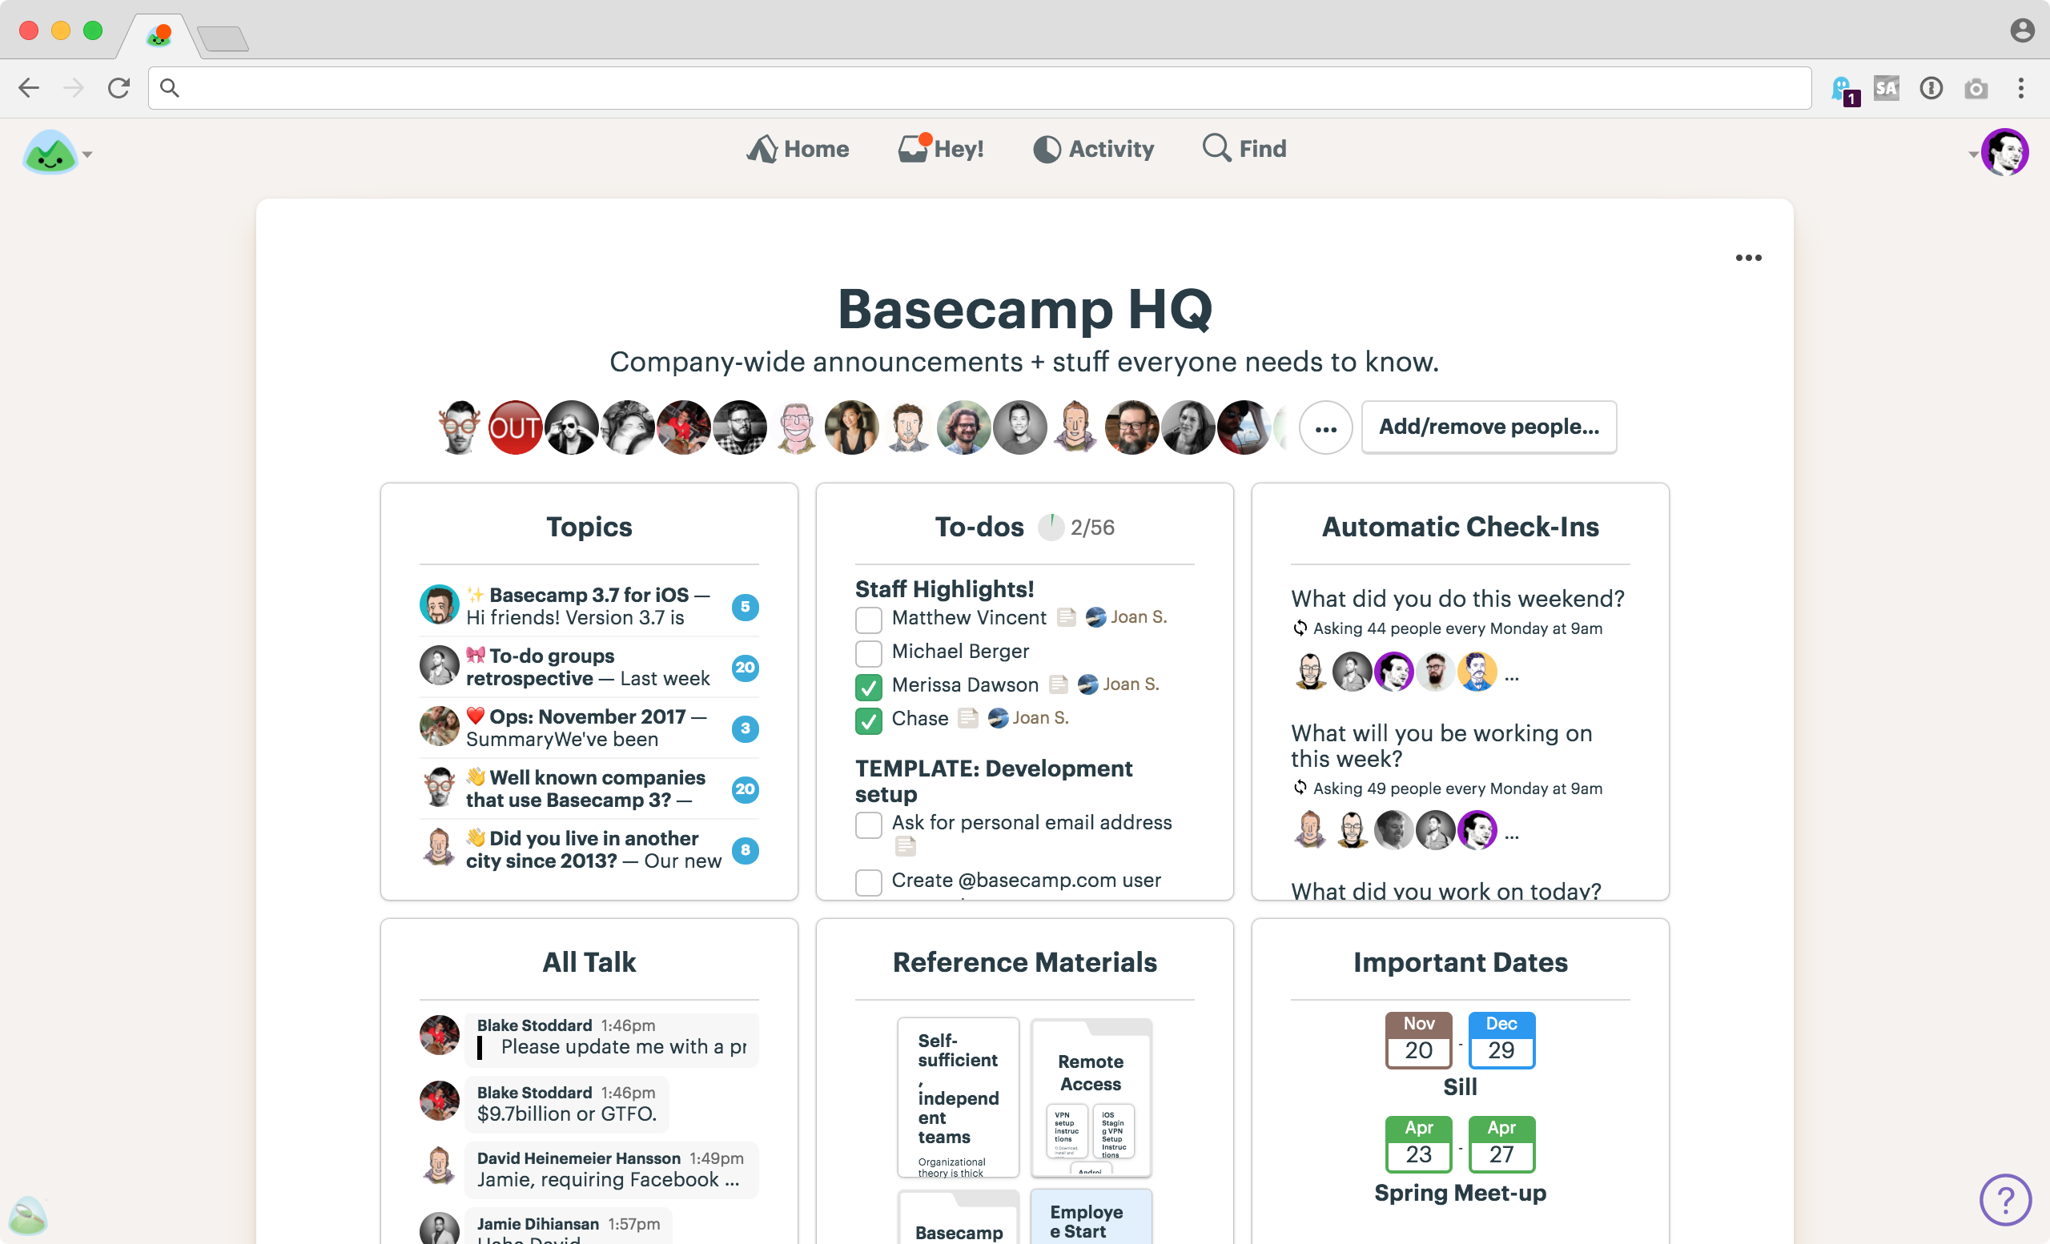The height and width of the screenshot is (1244, 2050).
Task: Open the Automatic Check-Ins section heading
Action: pos(1460,527)
